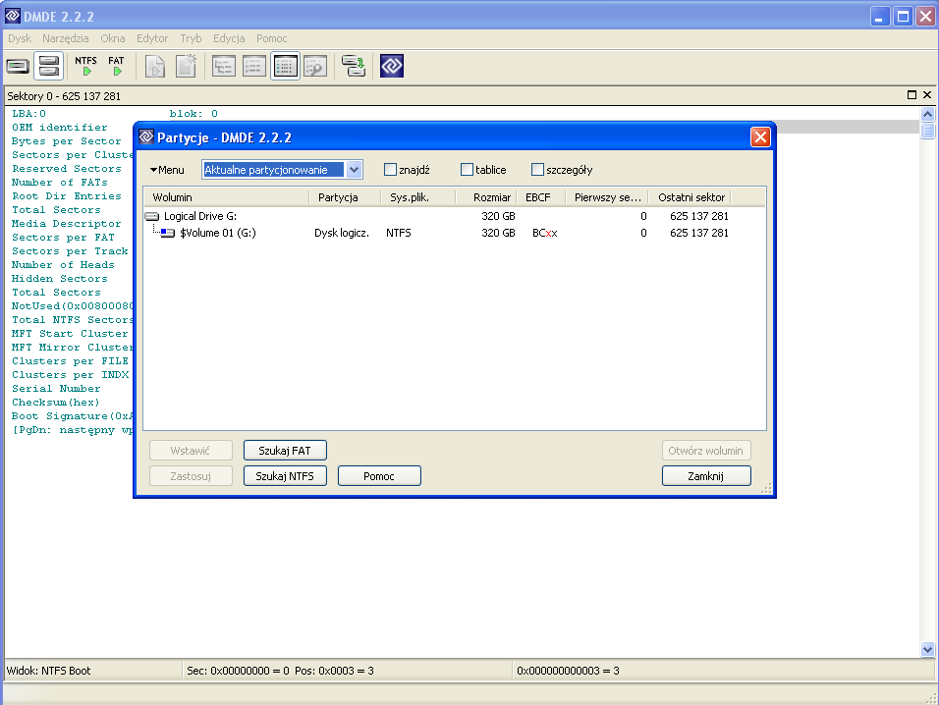Click NTFS in the Sys.plik. column

pyautogui.click(x=398, y=233)
